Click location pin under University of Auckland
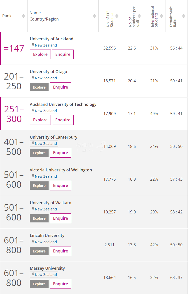This screenshot has height=294, width=188. [33, 45]
